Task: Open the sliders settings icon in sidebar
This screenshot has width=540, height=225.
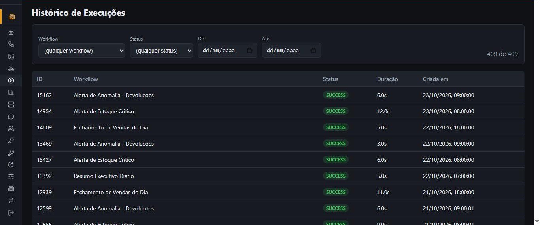Action: [x=11, y=176]
